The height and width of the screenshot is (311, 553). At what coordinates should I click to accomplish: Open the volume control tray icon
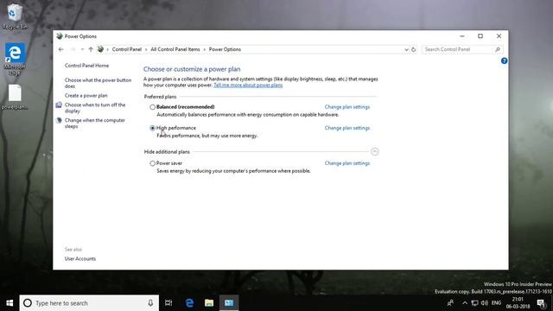(485, 303)
